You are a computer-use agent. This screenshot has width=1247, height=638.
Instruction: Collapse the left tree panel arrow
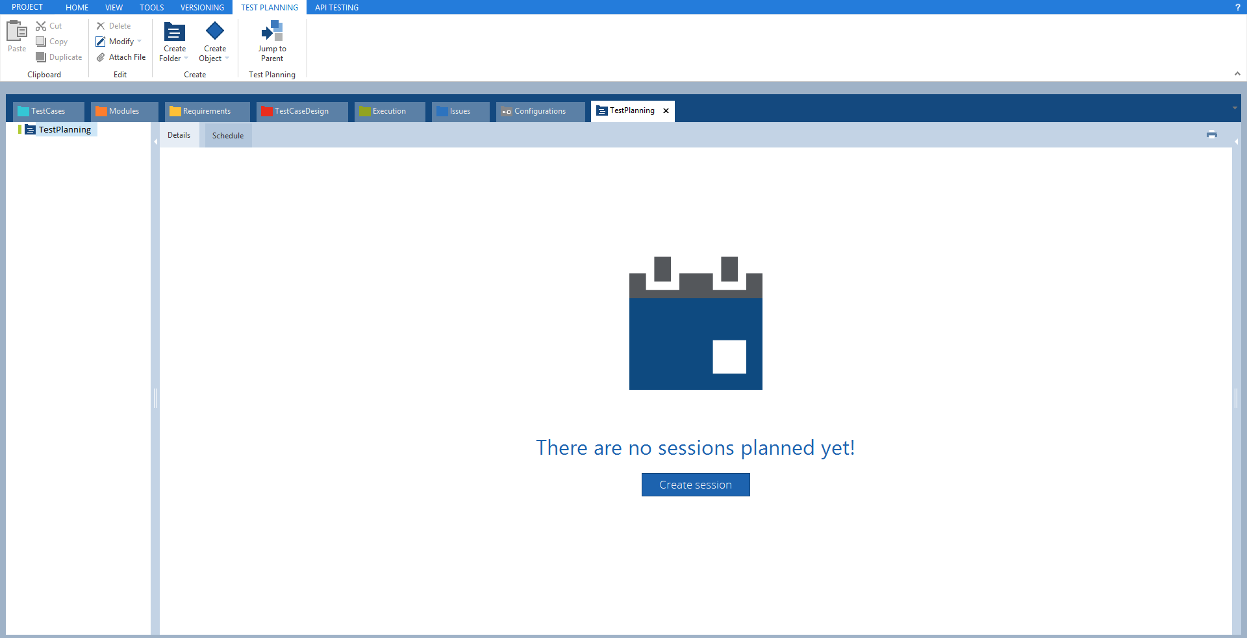pyautogui.click(x=156, y=142)
